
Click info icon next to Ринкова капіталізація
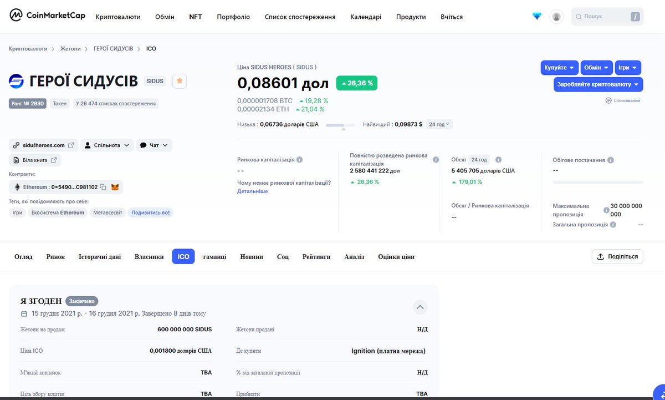pos(300,160)
